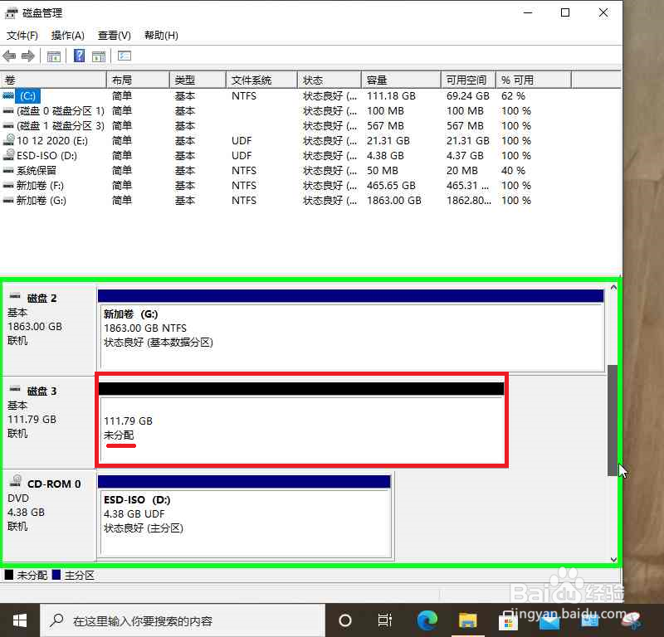Sort by the 状态 column header

[330, 80]
